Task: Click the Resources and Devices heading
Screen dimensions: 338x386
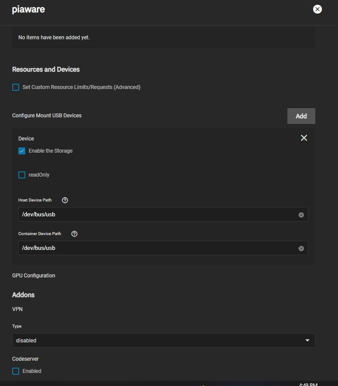Action: pyautogui.click(x=46, y=69)
